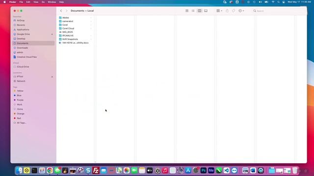Filter by the Purple tag
The image size is (314, 176).
click(20, 100)
